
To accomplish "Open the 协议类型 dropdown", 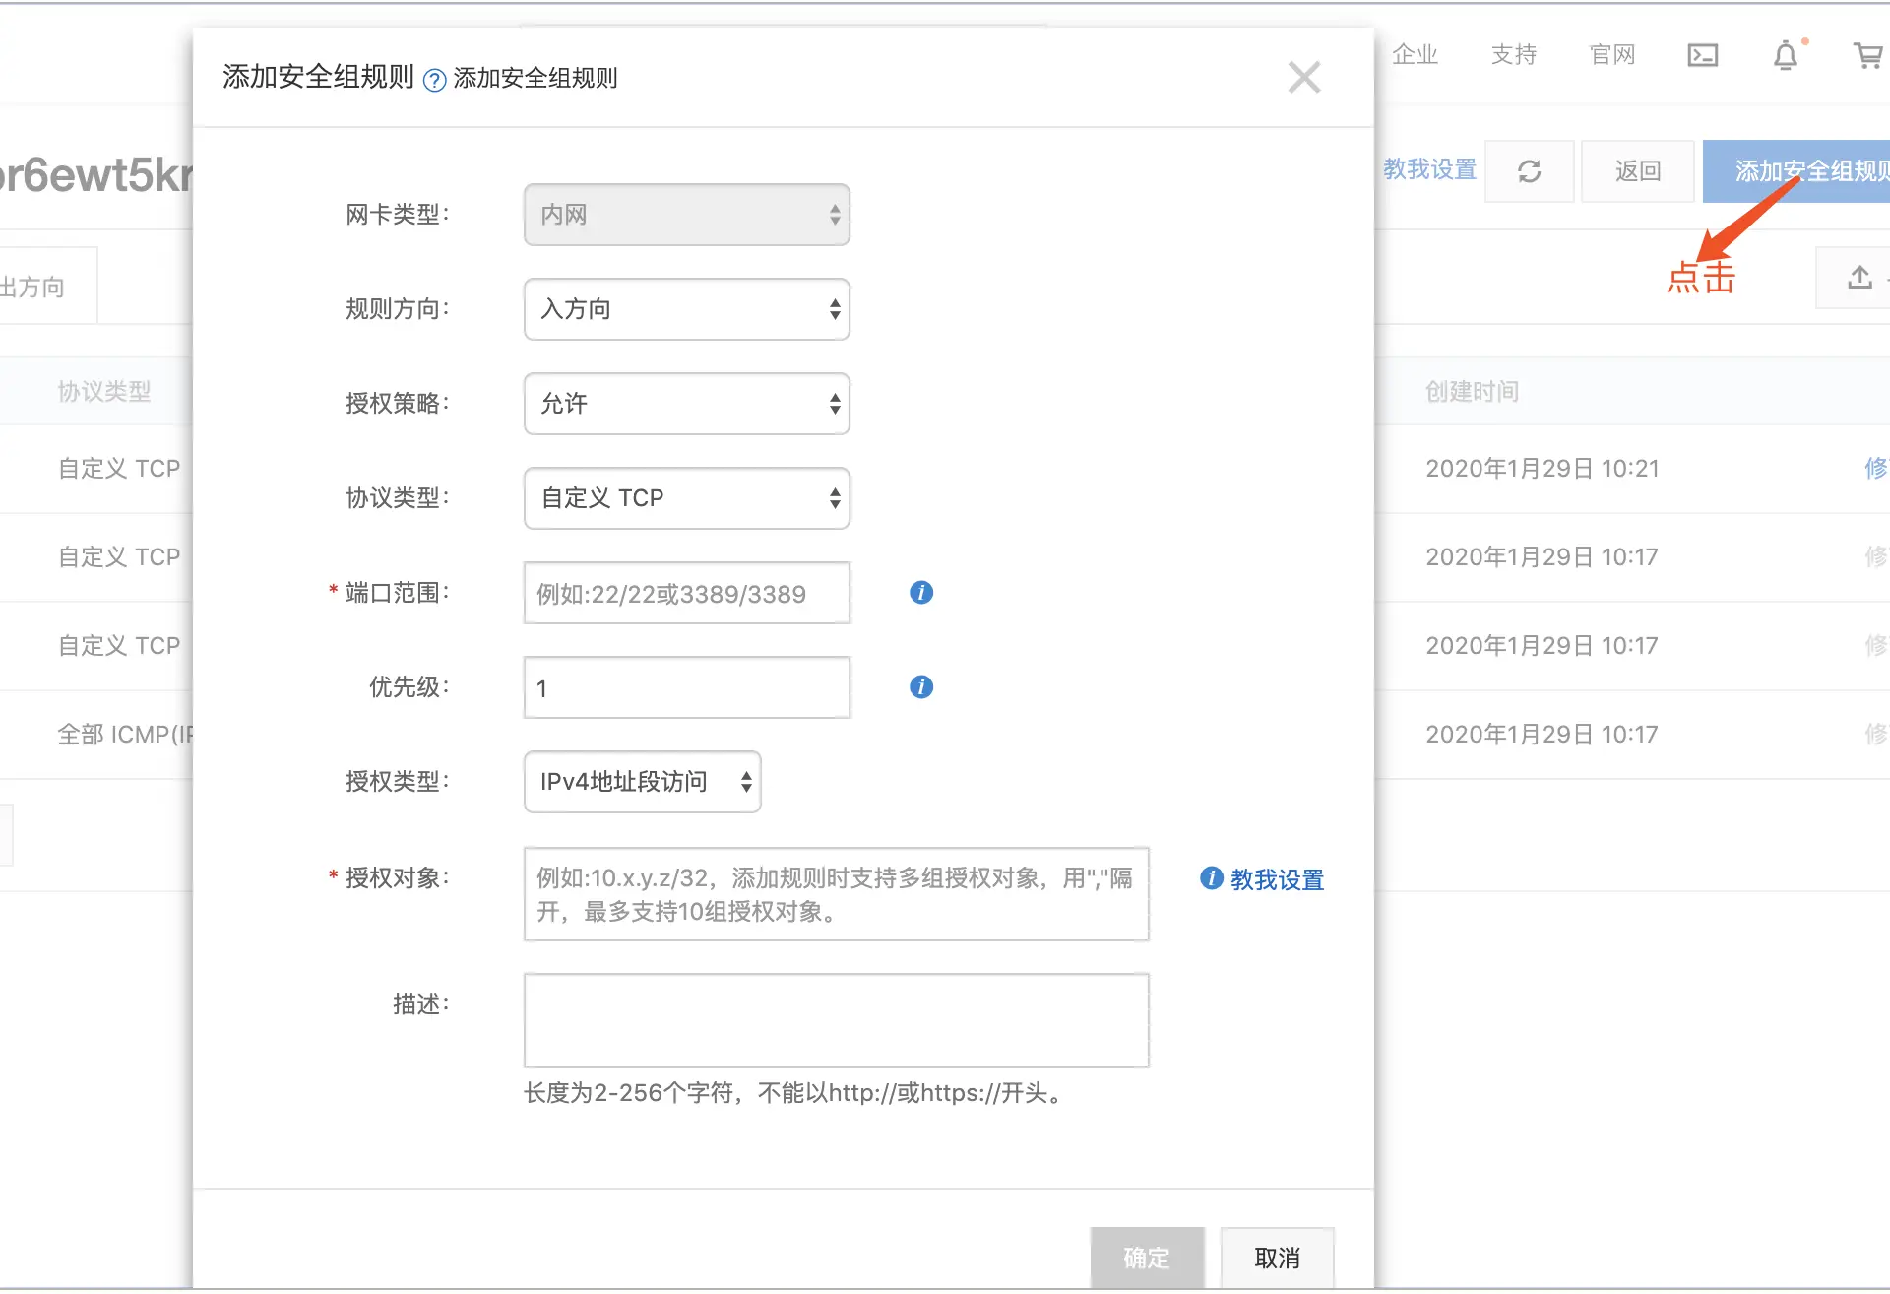I will (686, 498).
